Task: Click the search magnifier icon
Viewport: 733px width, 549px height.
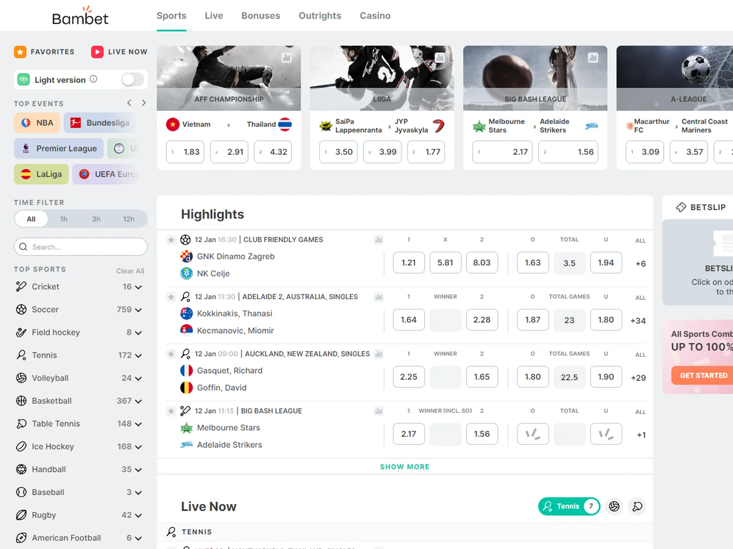Action: pyautogui.click(x=23, y=247)
